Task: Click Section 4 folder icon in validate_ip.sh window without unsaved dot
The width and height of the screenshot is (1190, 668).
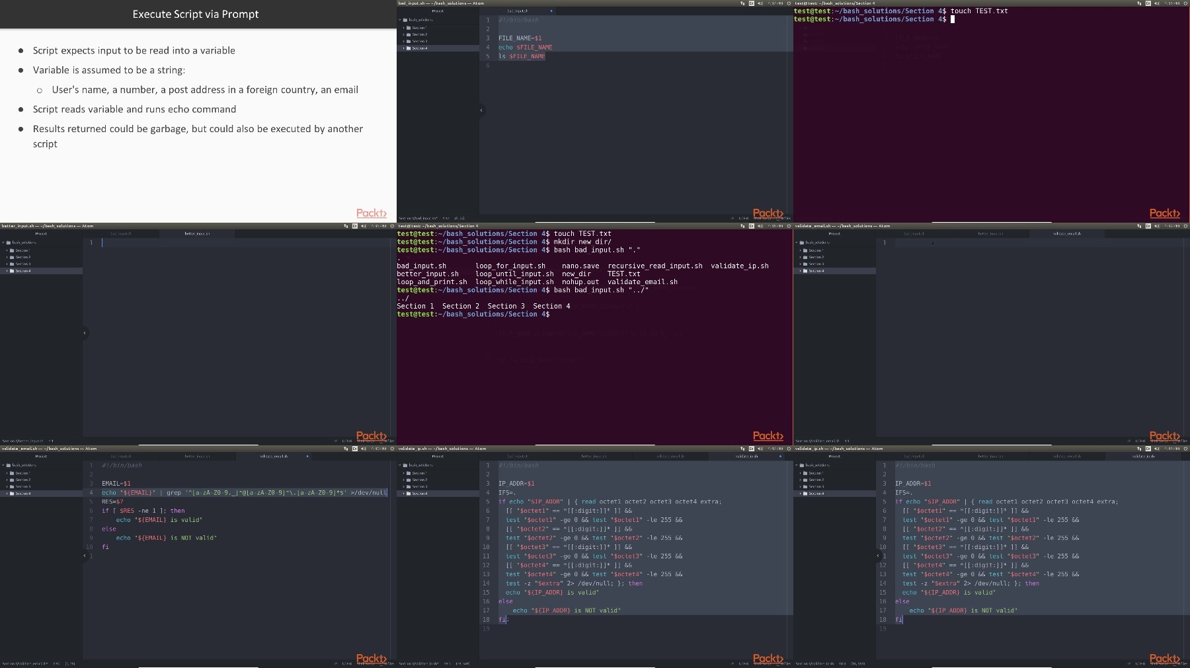Action: point(805,494)
